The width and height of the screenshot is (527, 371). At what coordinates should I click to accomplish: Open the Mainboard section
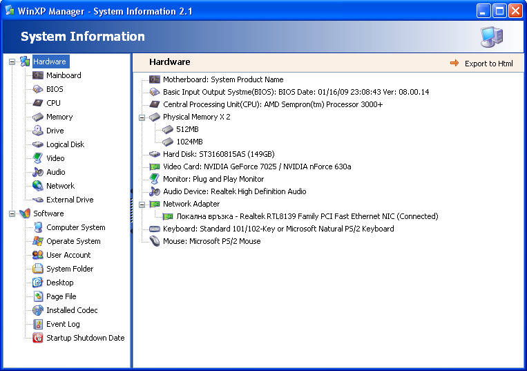64,75
